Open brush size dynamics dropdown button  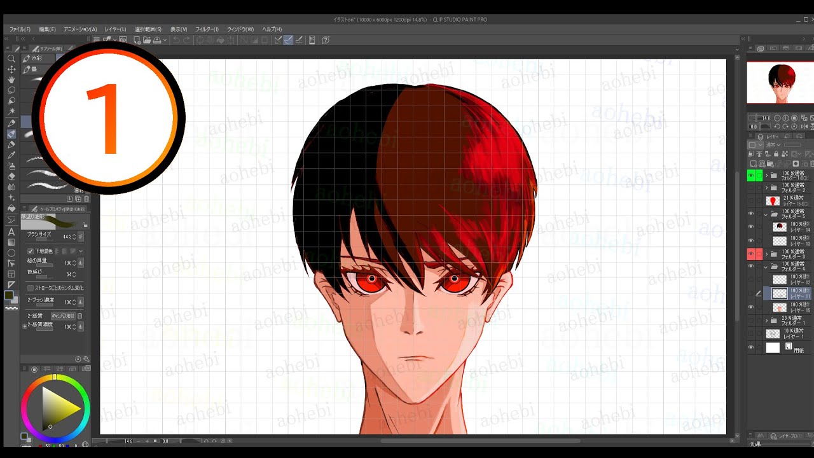[x=81, y=237]
